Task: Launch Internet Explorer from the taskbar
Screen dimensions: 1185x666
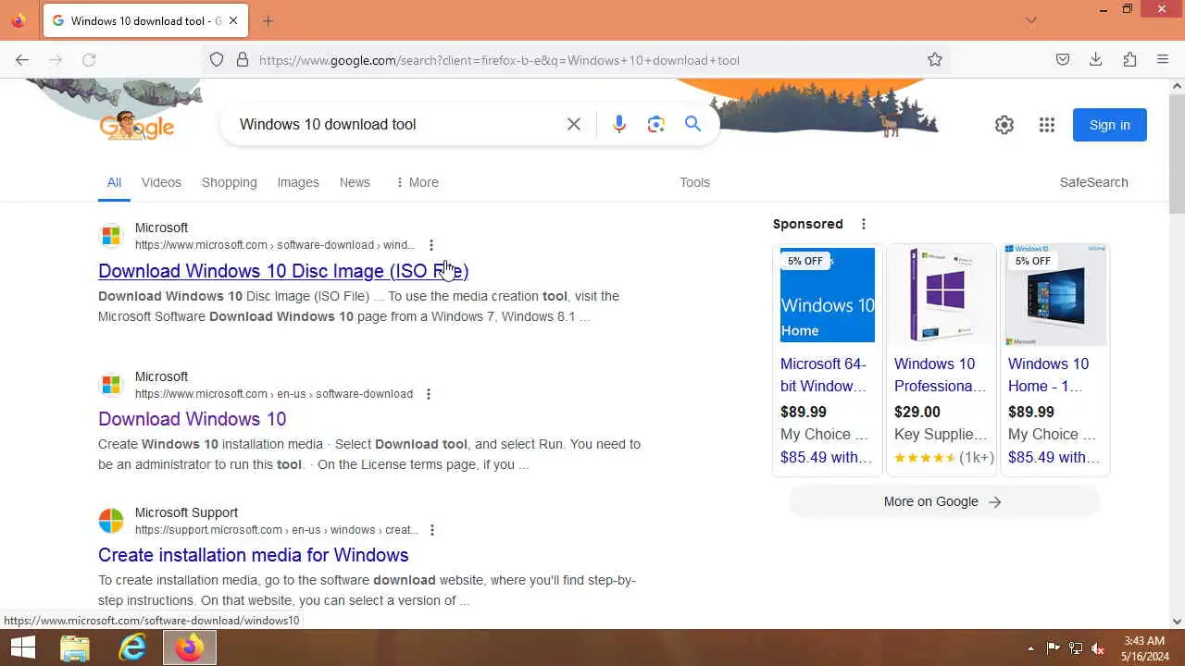Action: point(132,648)
